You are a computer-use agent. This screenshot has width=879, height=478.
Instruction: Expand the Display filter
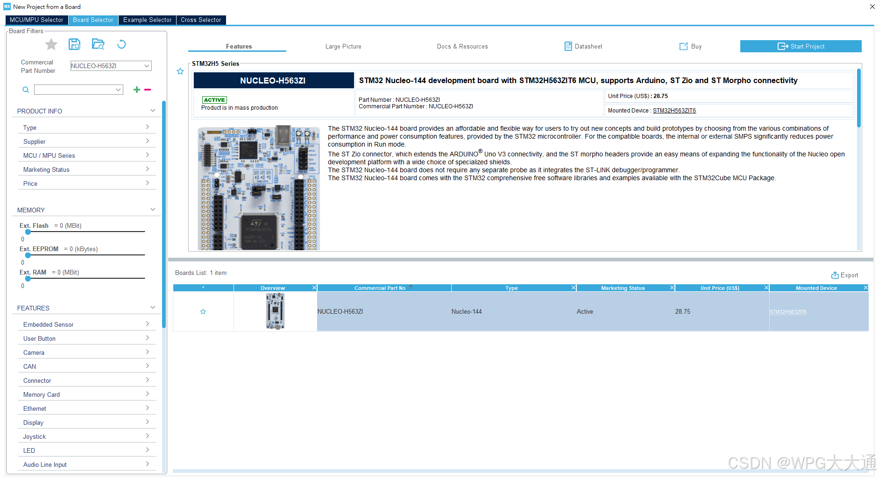tap(148, 422)
